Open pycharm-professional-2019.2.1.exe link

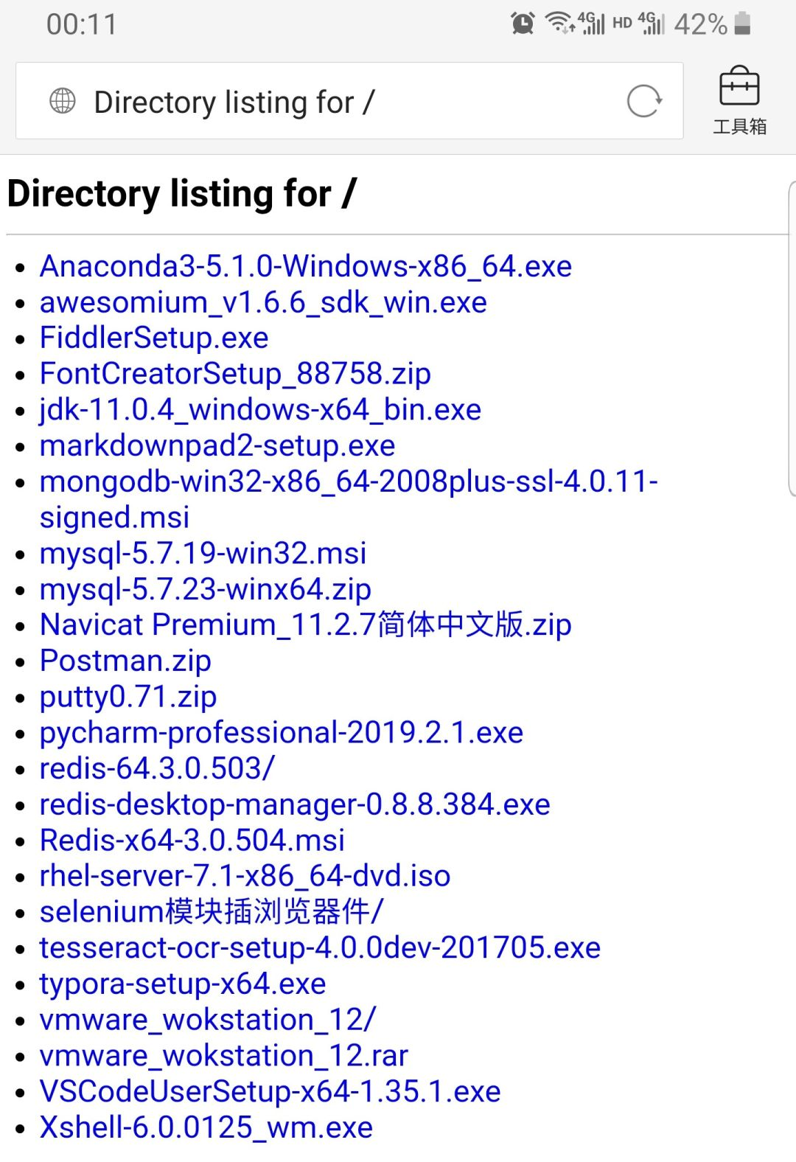[282, 733]
